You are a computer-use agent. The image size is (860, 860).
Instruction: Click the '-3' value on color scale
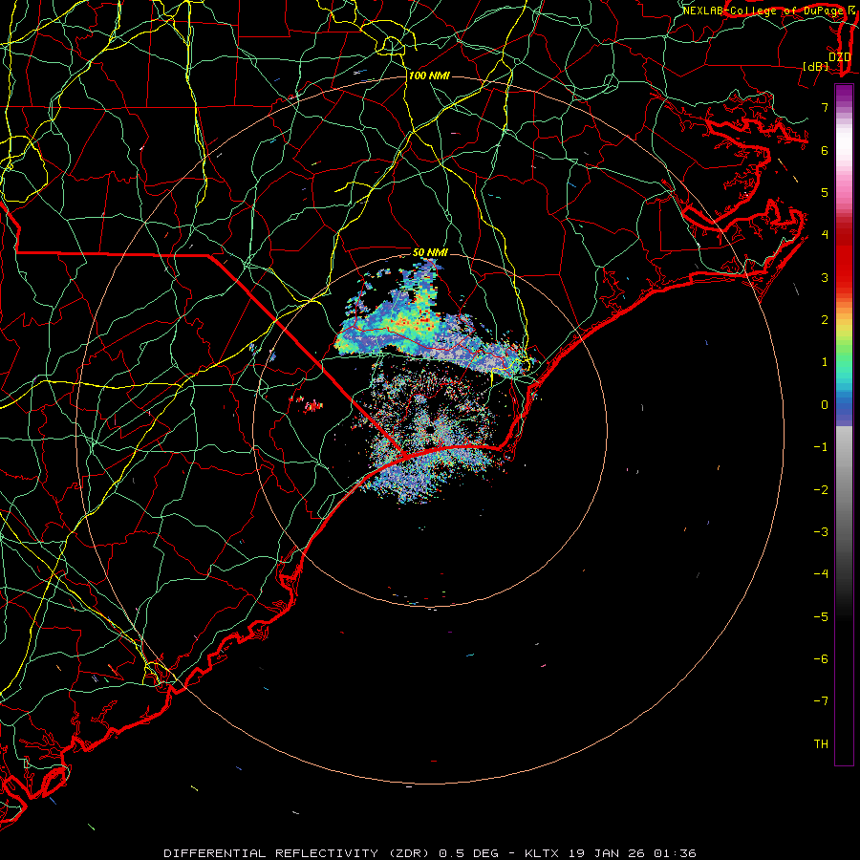pos(821,531)
